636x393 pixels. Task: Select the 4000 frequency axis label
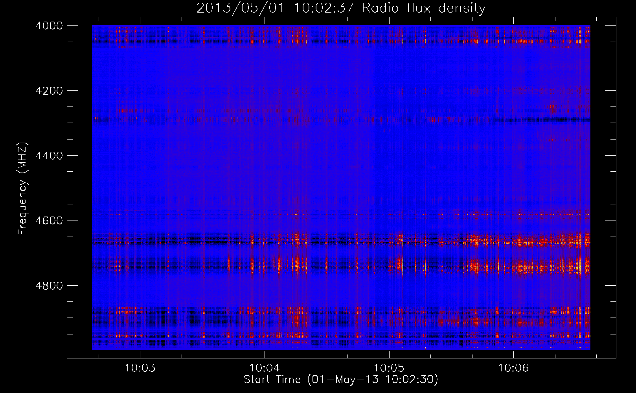[49, 26]
